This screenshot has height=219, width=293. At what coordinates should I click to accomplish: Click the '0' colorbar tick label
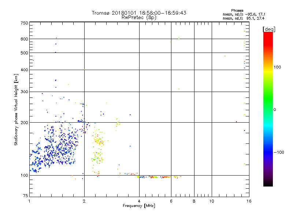[x=275, y=110]
